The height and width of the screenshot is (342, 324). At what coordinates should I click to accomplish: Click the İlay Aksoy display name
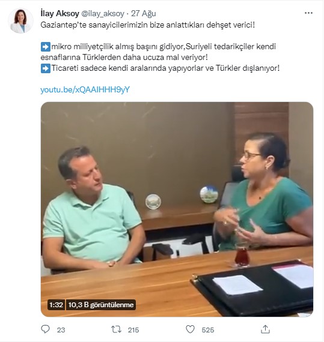point(60,14)
